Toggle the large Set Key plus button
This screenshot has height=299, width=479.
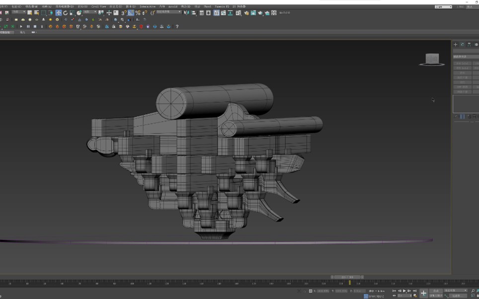click(x=423, y=294)
